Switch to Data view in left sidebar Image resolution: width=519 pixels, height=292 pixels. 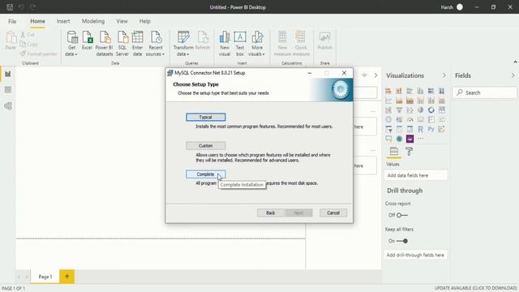click(8, 90)
